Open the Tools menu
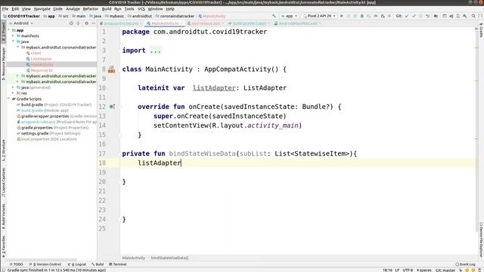The image size is (484, 272). (129, 9)
